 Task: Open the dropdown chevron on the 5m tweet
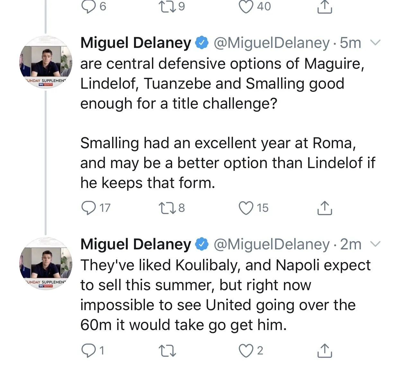tap(375, 42)
